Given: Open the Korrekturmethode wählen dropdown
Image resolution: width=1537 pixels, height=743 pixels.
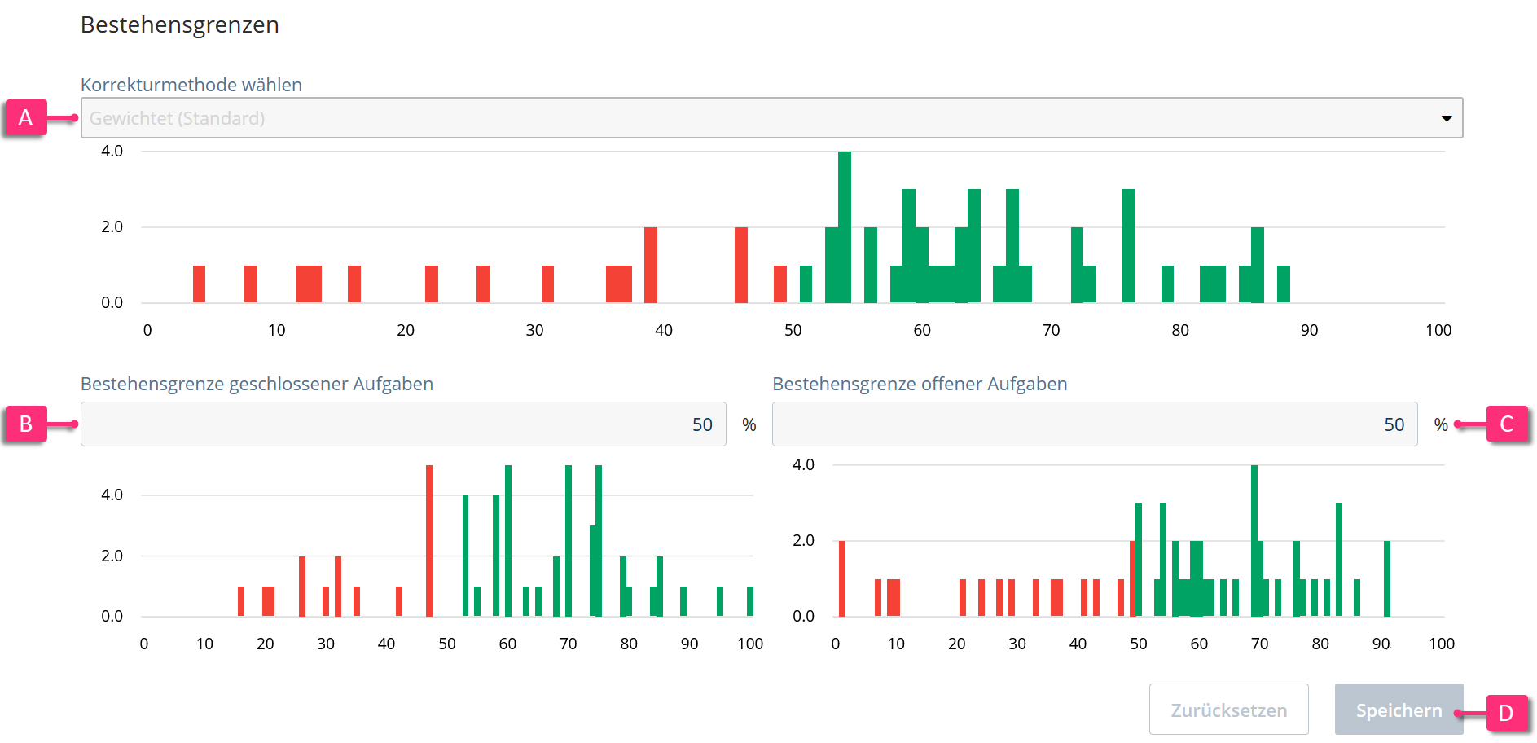Looking at the screenshot, I should 771,118.
